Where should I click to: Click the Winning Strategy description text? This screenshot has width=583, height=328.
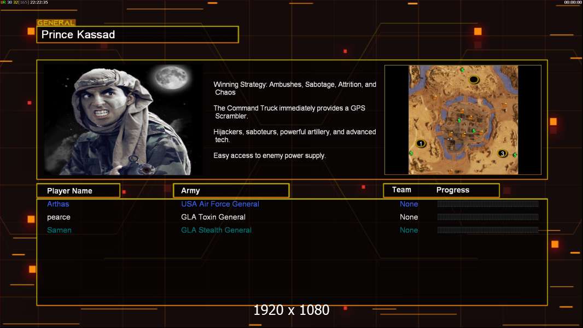(295, 89)
